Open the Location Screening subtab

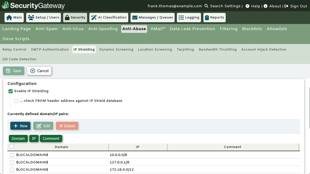pyautogui.click(x=155, y=50)
